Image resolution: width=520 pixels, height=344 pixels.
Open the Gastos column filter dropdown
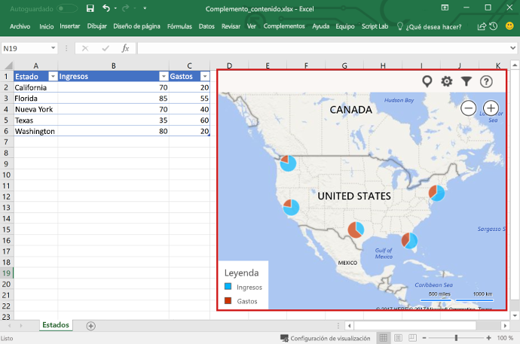point(205,77)
